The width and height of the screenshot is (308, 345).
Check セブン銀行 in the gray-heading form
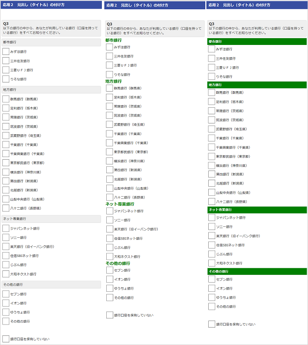point(6,294)
